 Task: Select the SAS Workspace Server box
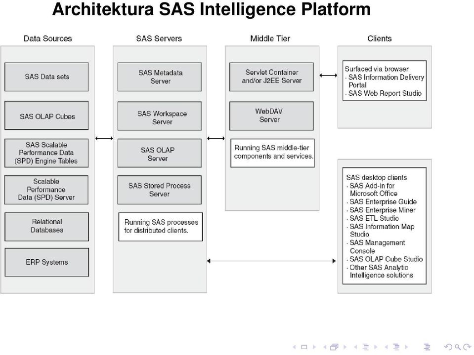pyautogui.click(x=159, y=116)
